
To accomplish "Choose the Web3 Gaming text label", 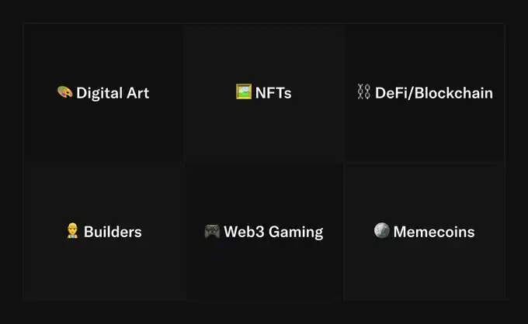I will pos(273,232).
